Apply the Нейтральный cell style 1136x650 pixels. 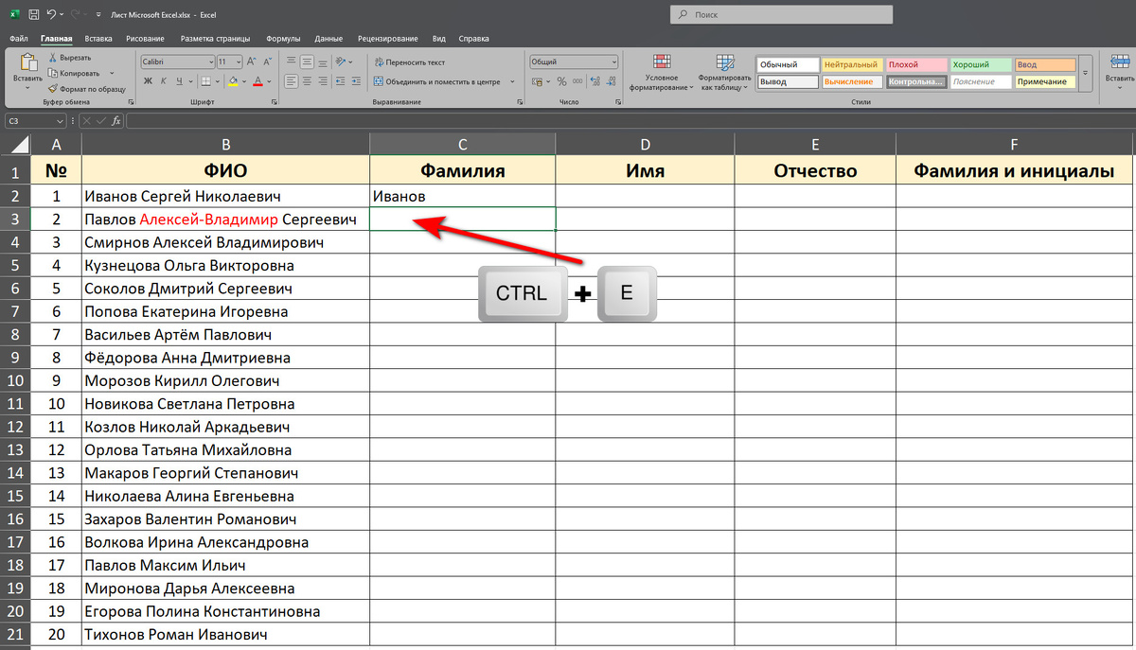(850, 64)
